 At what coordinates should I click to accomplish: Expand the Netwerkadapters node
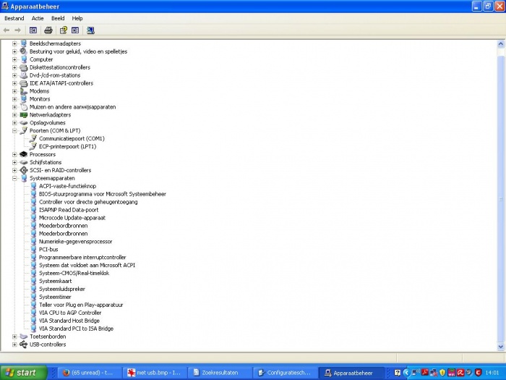[14, 115]
